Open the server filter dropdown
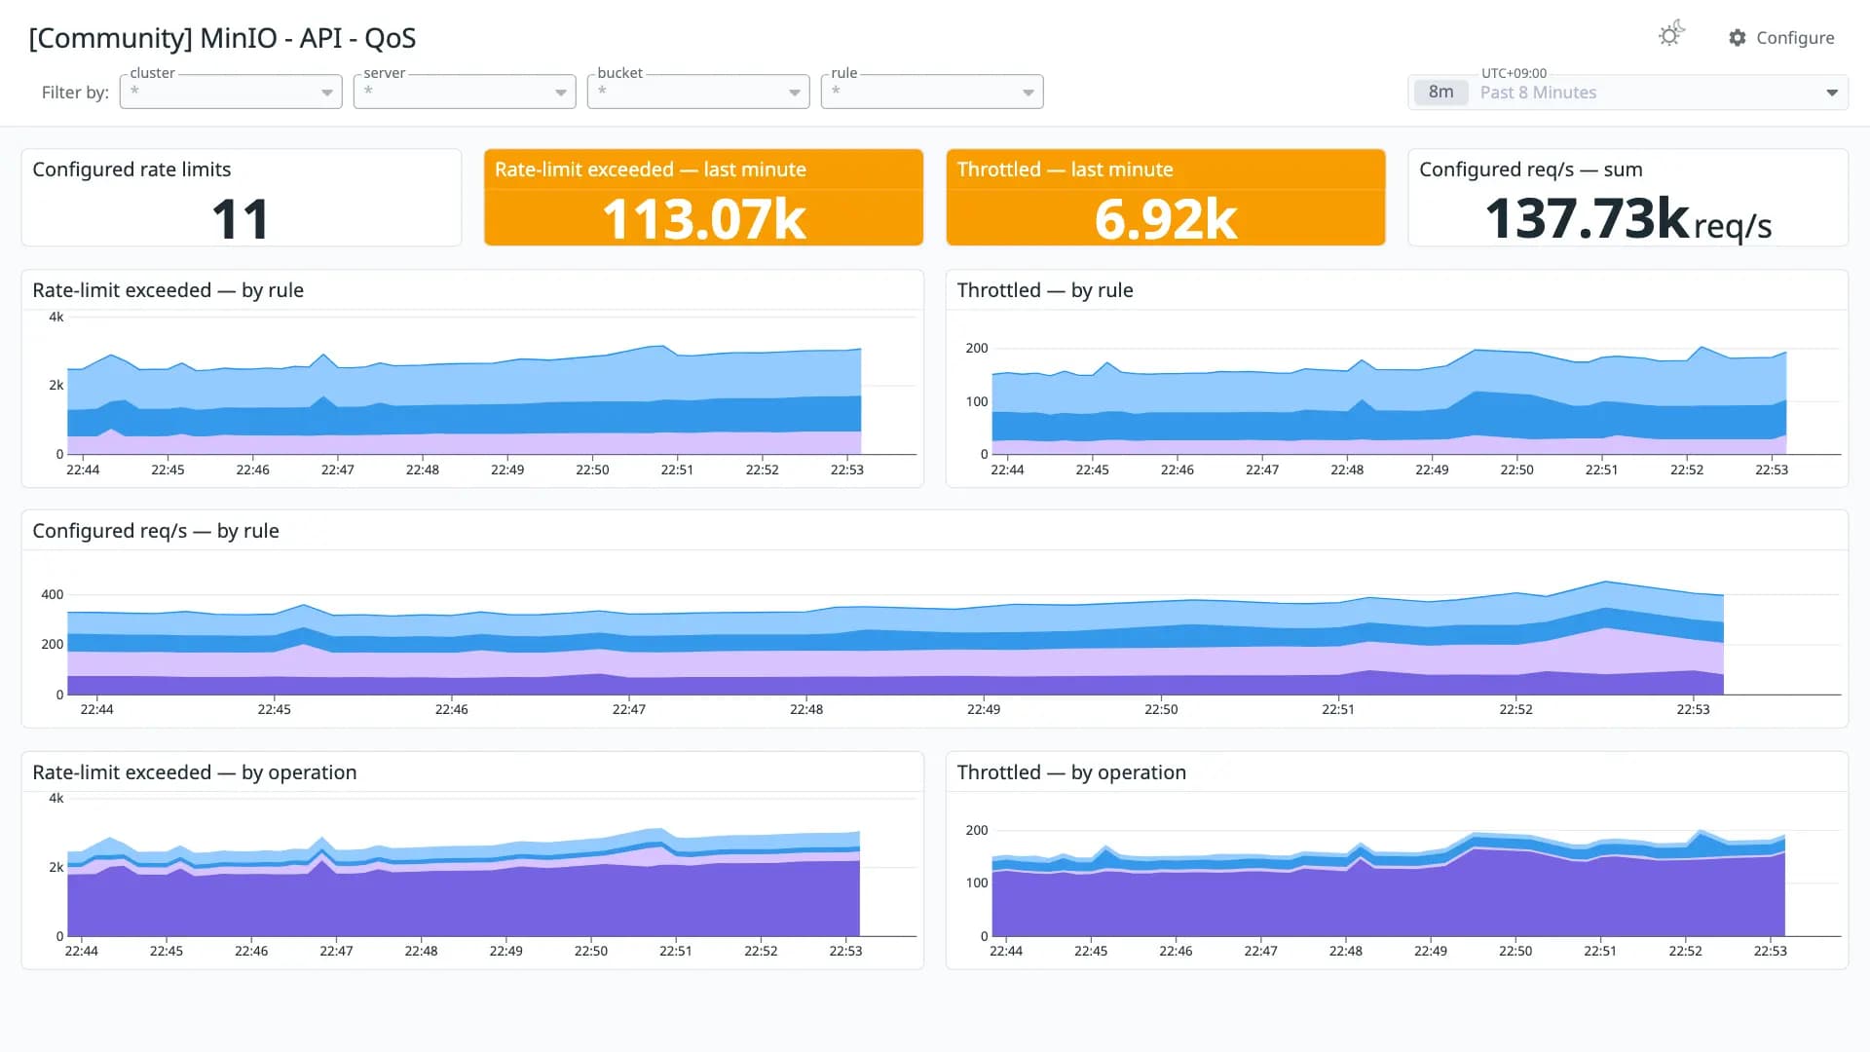The height and width of the screenshot is (1052, 1870). (x=465, y=92)
